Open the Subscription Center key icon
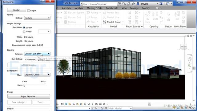197x111 pixels. point(124,4)
